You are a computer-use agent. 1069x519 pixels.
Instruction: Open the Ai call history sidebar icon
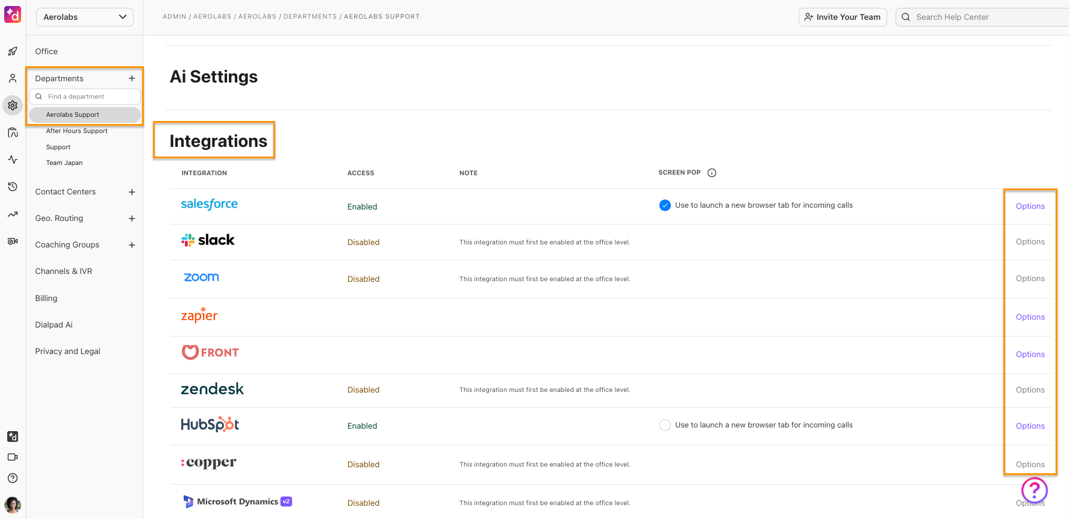pyautogui.click(x=13, y=132)
